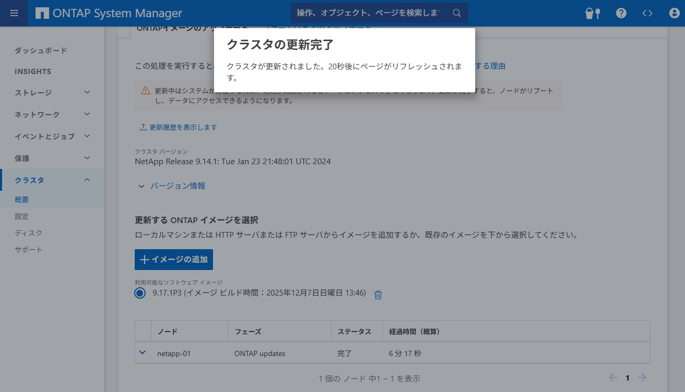Delete the 9.17.1P3 image with trash icon
Image resolution: width=685 pixels, height=392 pixels.
(379, 295)
